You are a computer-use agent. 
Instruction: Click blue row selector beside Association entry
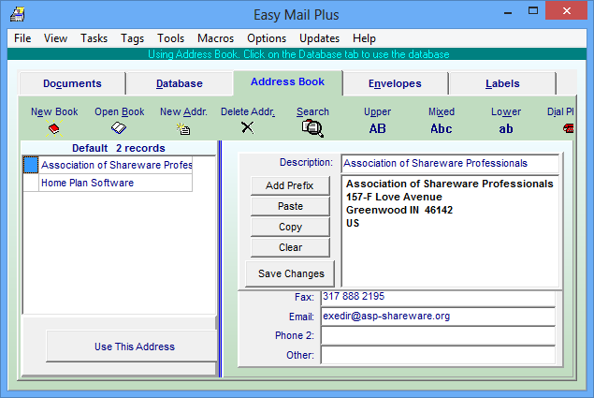click(x=31, y=165)
